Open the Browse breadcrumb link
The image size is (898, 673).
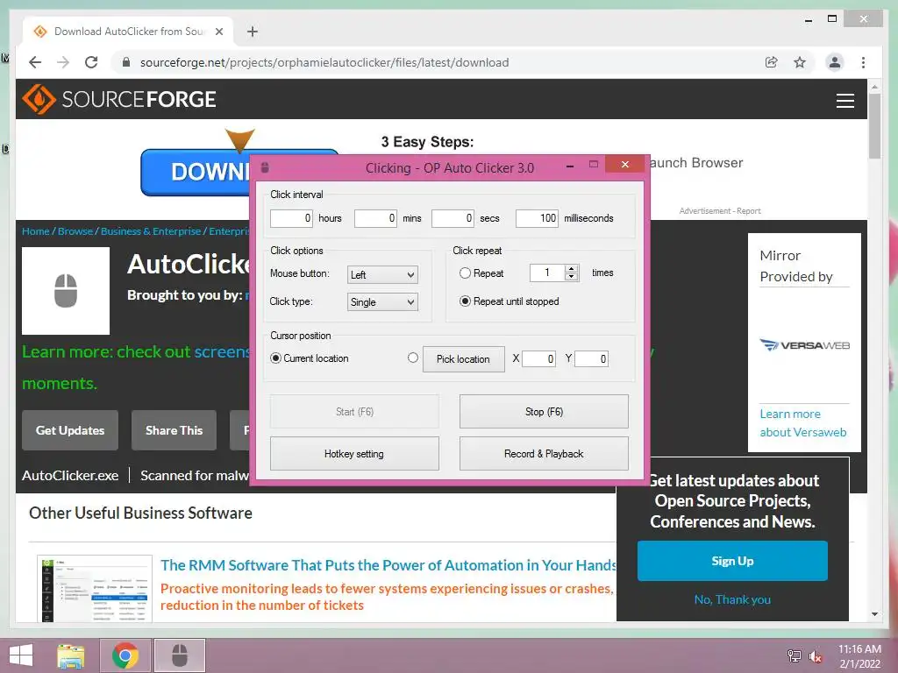(x=75, y=231)
